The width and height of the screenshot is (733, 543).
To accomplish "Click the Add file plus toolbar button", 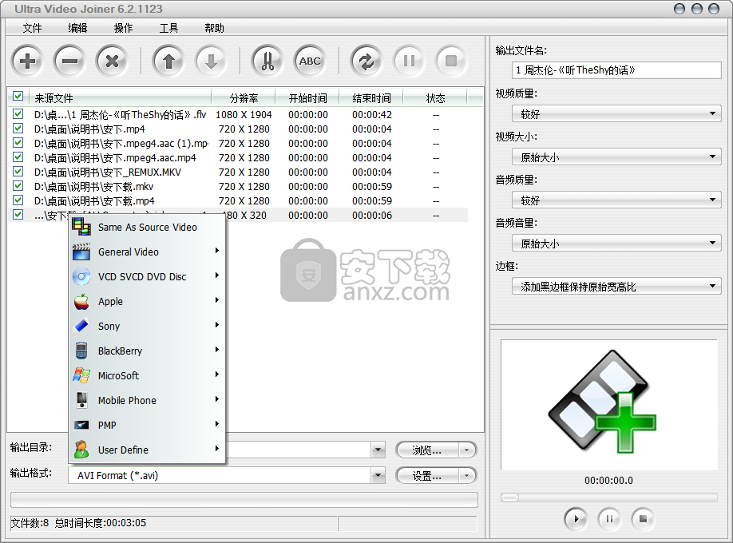I will click(x=28, y=61).
